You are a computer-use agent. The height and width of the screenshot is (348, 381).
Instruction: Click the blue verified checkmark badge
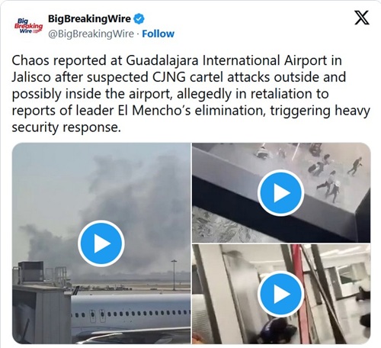139,19
